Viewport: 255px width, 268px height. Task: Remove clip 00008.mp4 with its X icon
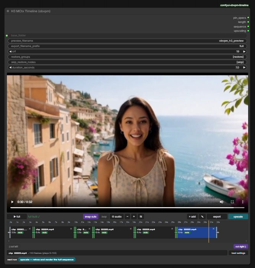click(172, 229)
